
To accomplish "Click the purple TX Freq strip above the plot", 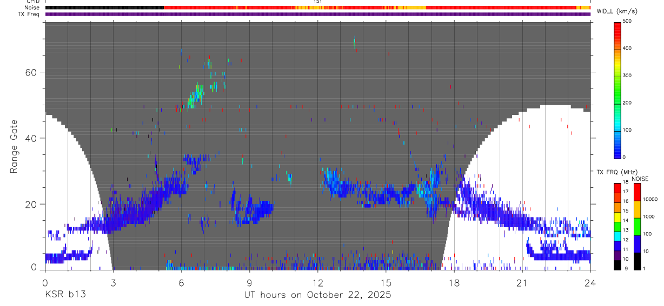I will [318, 14].
